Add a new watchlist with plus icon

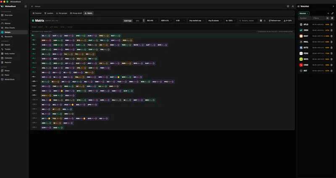click(x=328, y=13)
